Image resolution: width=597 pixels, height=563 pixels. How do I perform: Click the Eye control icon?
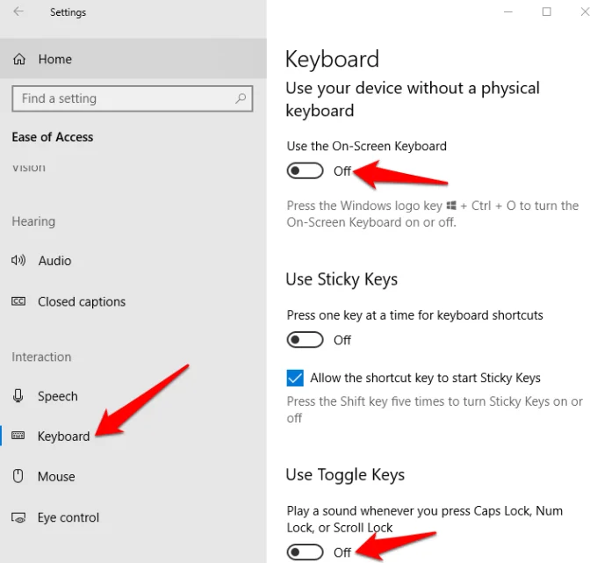pyautogui.click(x=18, y=517)
